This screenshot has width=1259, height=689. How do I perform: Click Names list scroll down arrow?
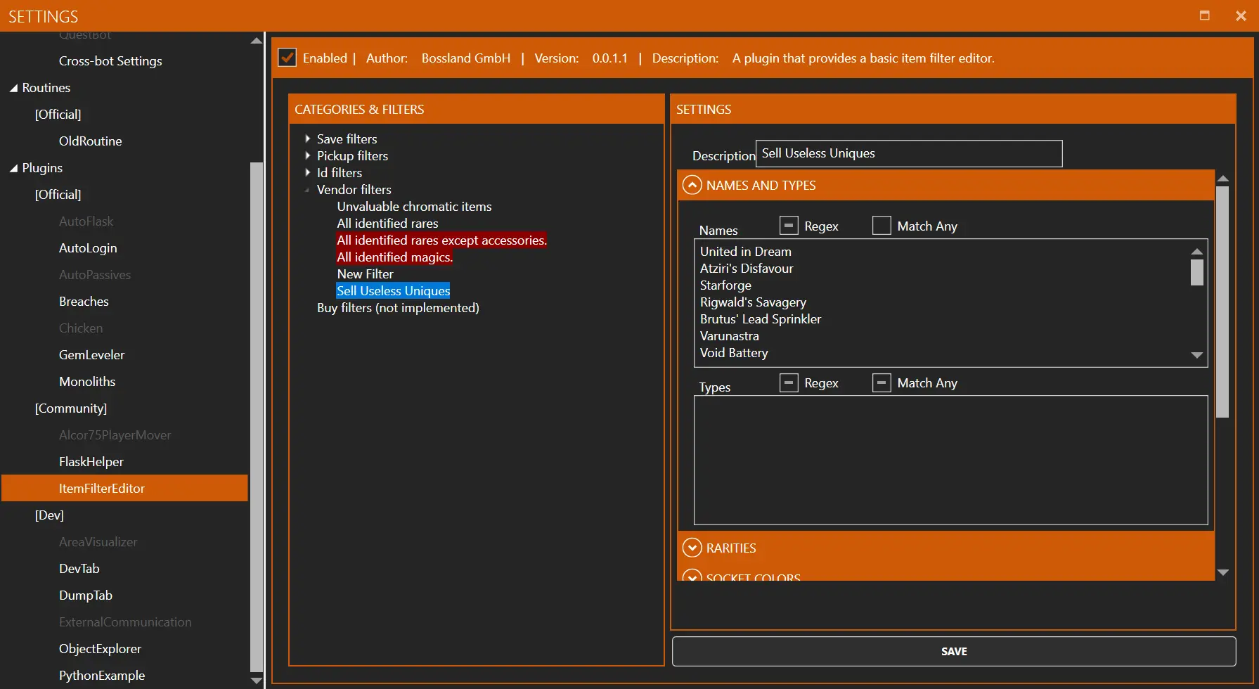pos(1196,356)
